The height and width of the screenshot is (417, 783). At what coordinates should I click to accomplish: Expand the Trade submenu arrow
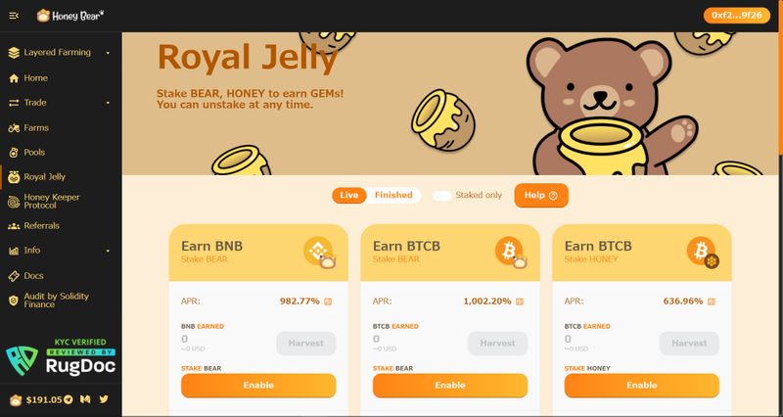click(x=108, y=103)
